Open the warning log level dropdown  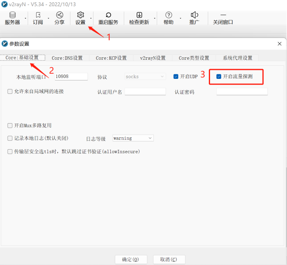pyautogui.click(x=133, y=138)
